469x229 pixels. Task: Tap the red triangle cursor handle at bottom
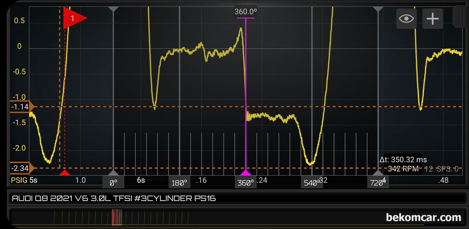click(x=65, y=173)
